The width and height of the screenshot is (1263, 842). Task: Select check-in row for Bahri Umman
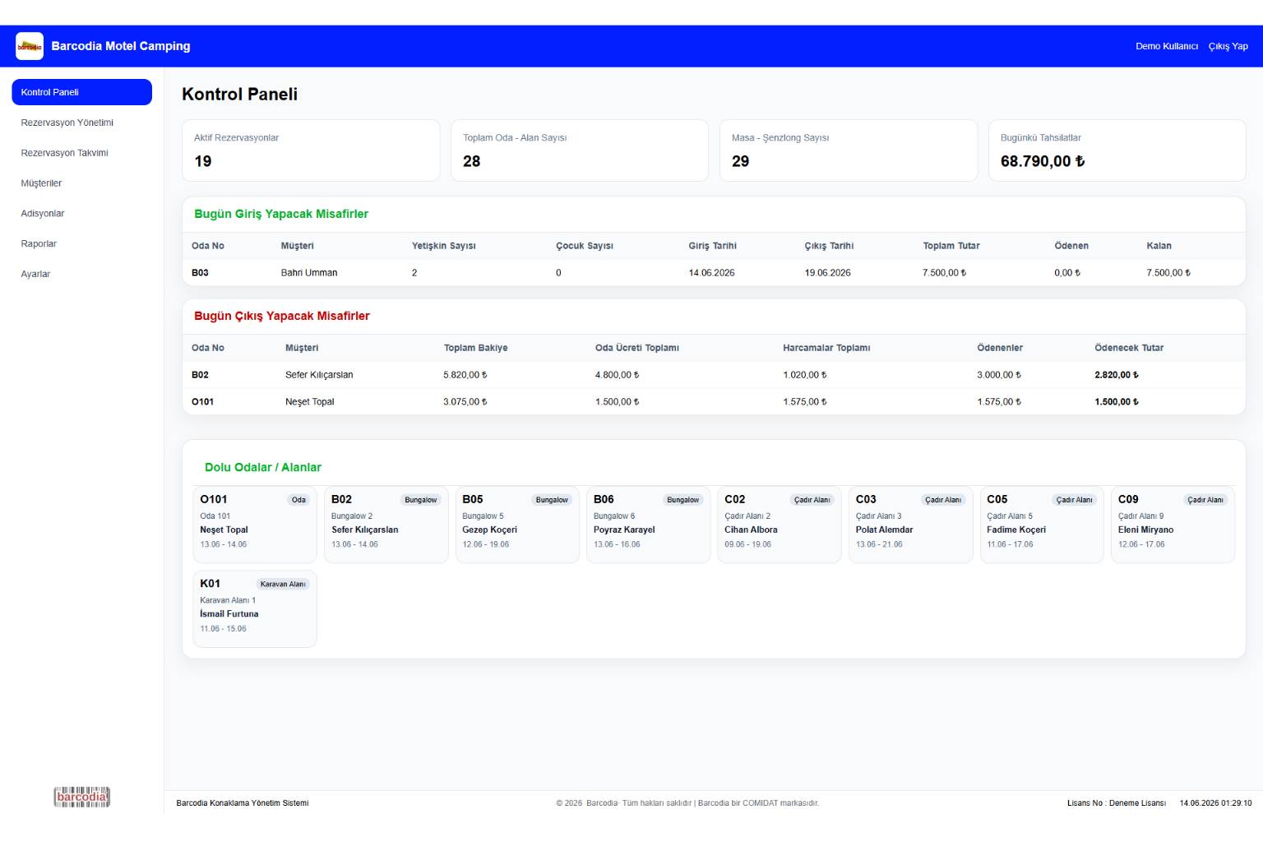[x=714, y=273]
